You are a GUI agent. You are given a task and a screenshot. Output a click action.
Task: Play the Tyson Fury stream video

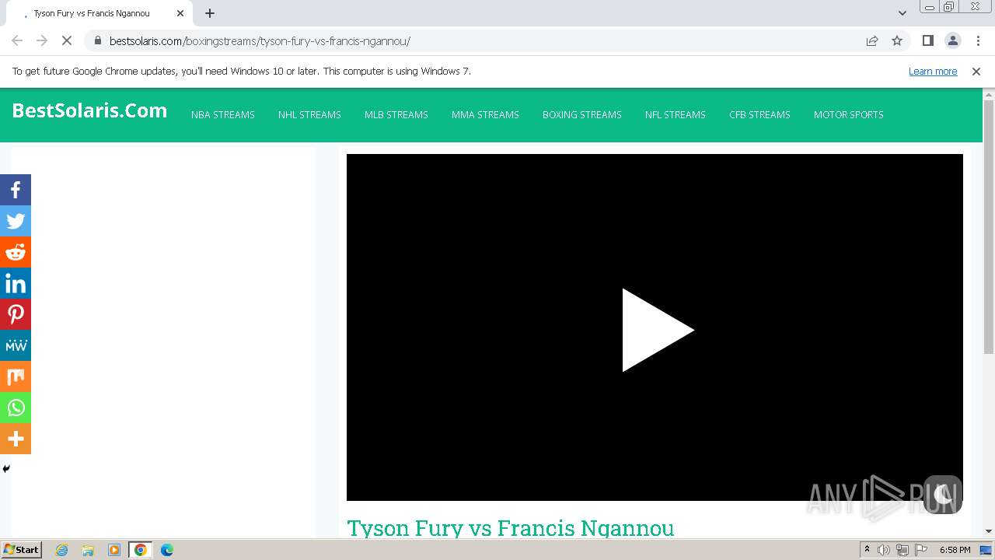click(657, 330)
